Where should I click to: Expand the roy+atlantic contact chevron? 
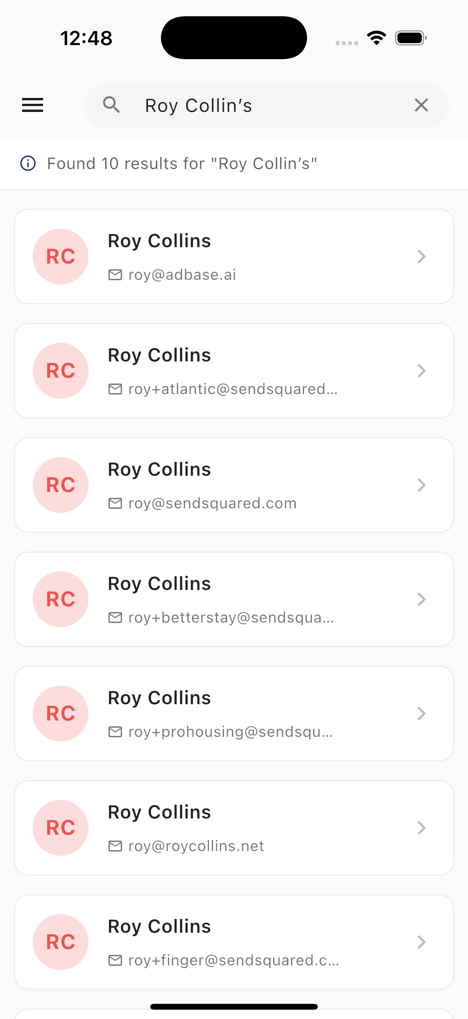pyautogui.click(x=421, y=371)
